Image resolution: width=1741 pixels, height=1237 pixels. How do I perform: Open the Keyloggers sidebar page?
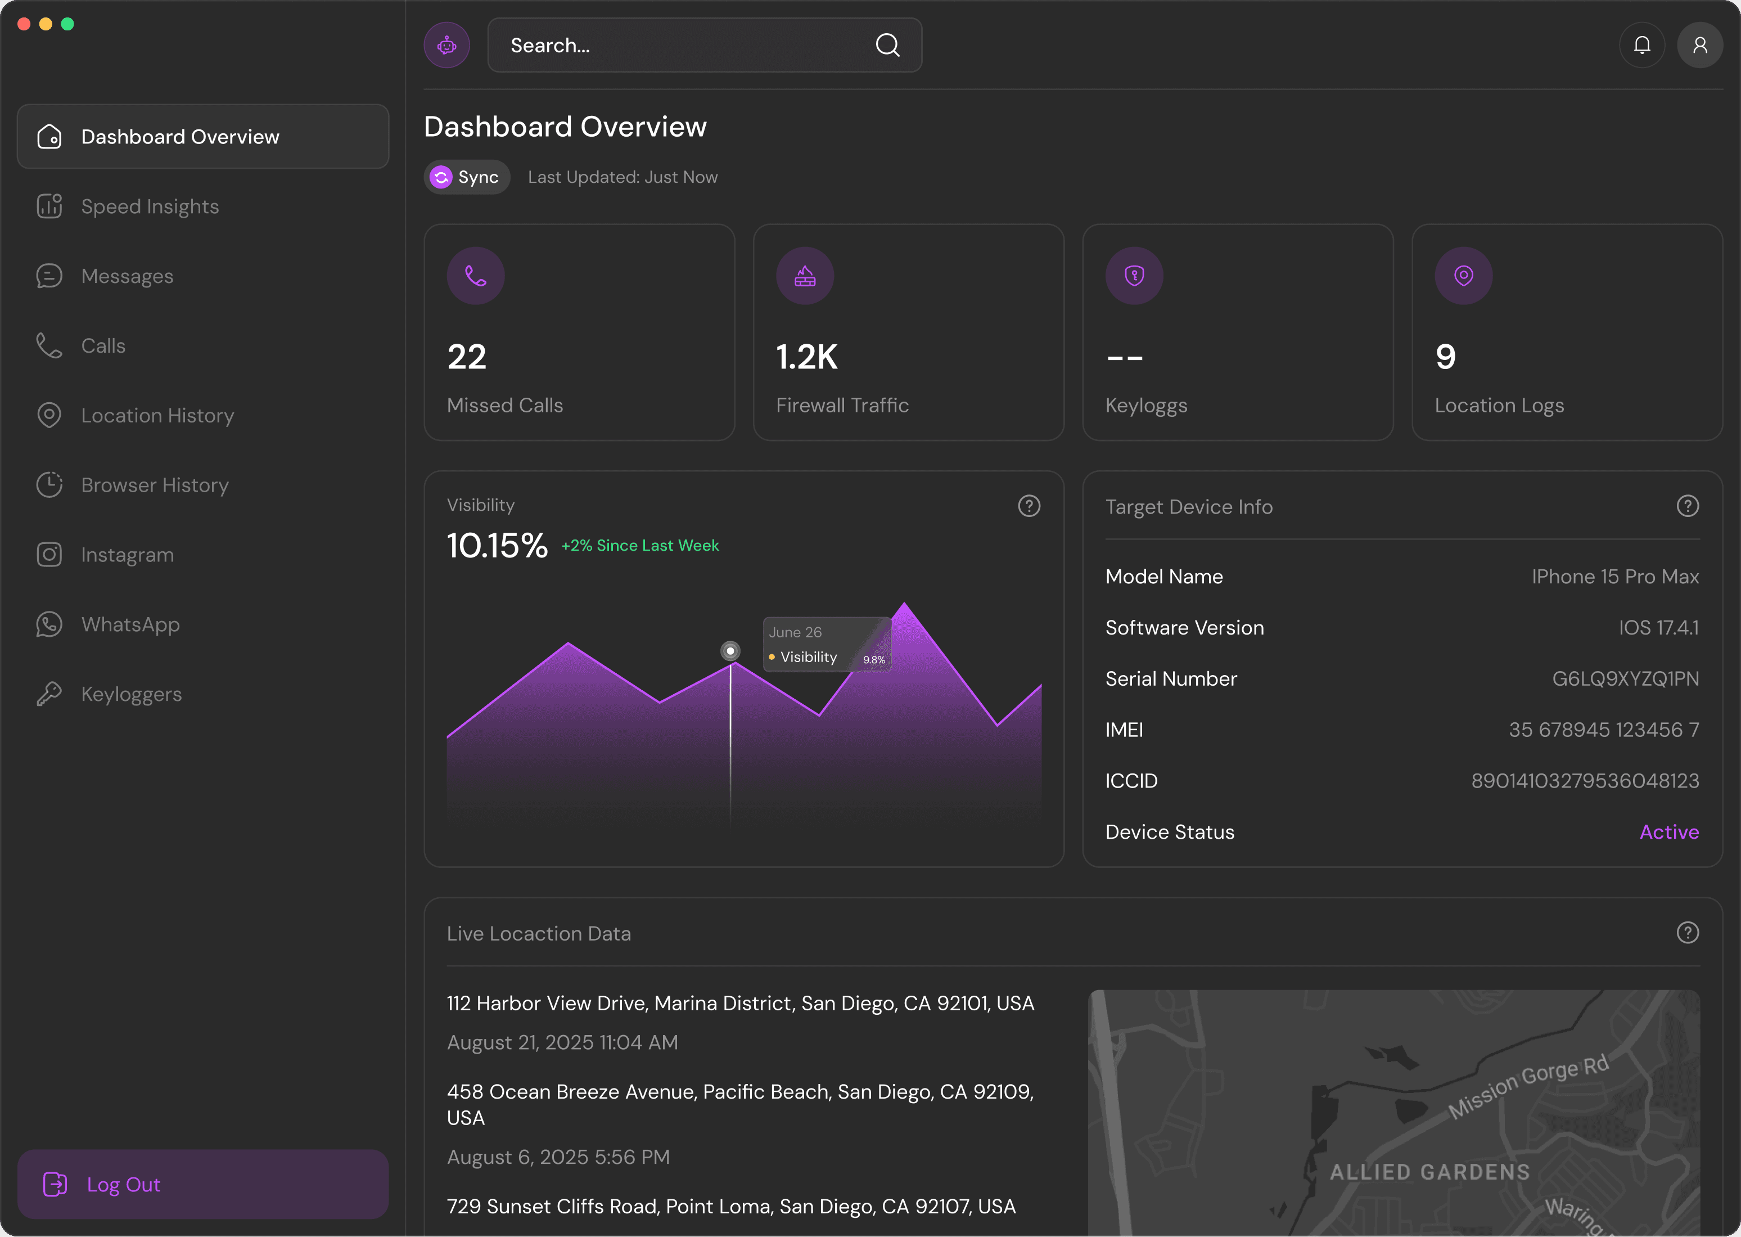[x=131, y=695]
